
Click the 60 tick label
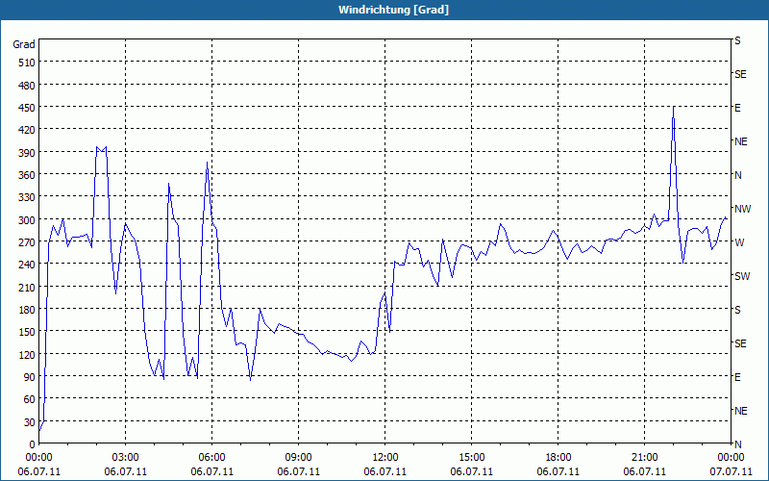30,399
